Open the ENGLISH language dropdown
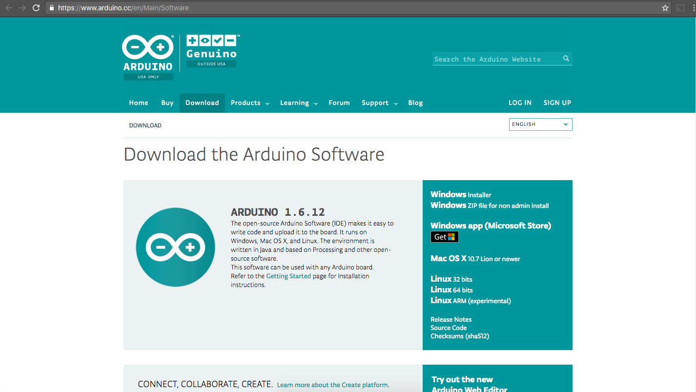This screenshot has width=696, height=392. tap(540, 124)
